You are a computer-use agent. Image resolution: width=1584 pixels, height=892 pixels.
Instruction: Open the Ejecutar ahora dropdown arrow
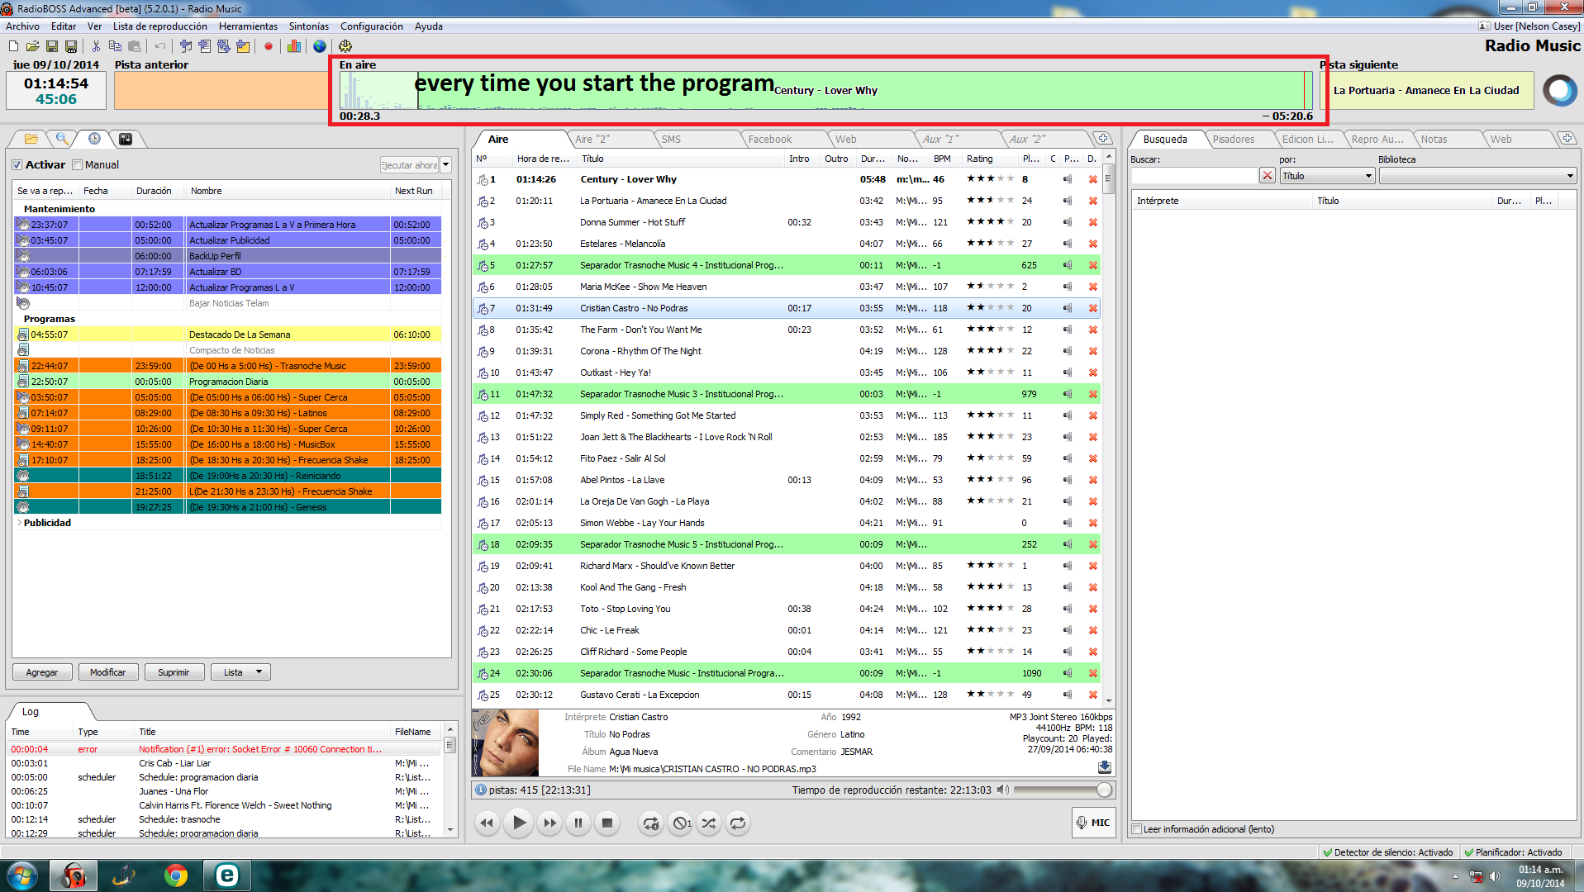coord(446,165)
